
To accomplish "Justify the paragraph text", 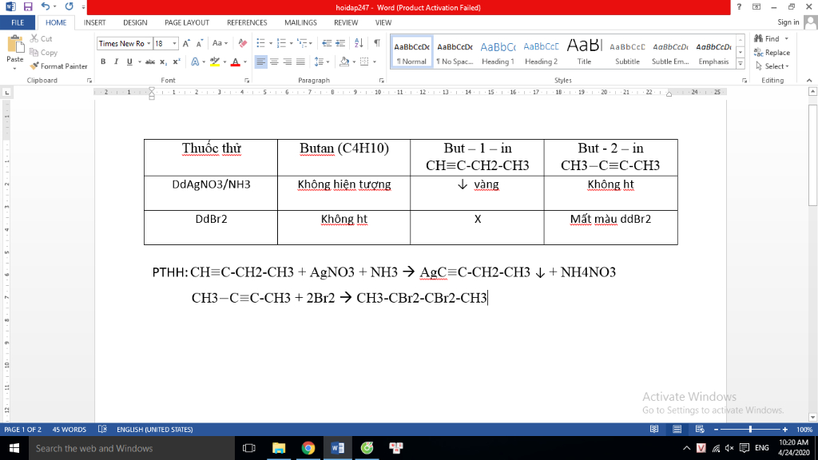I will (x=300, y=62).
